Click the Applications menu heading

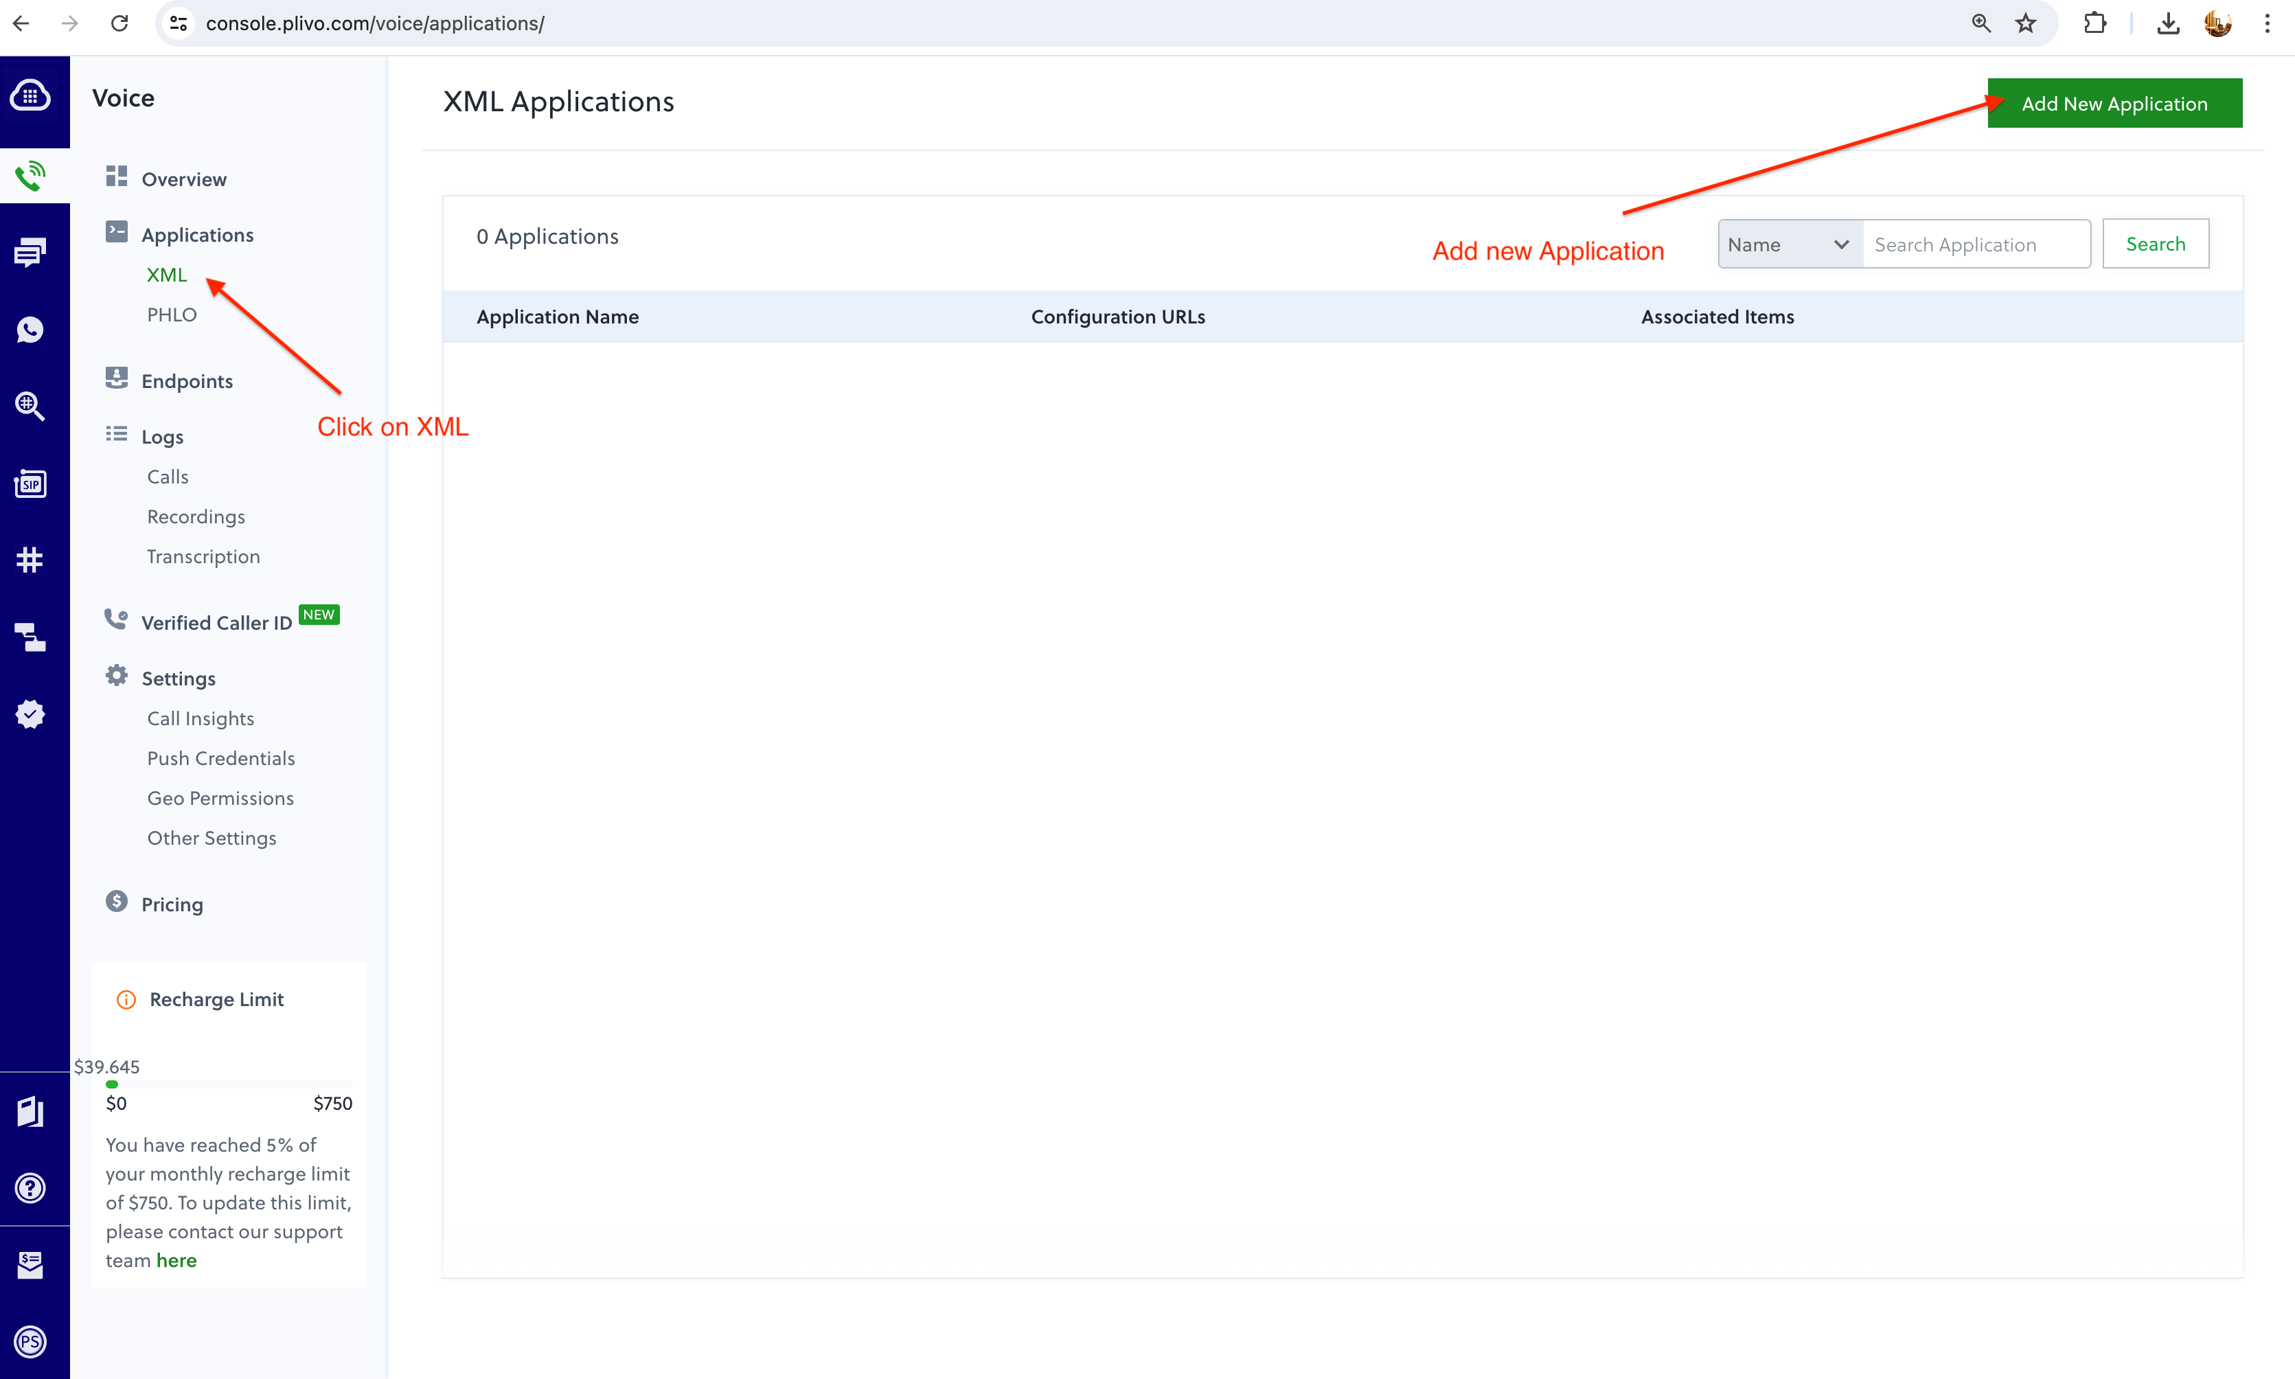(197, 235)
